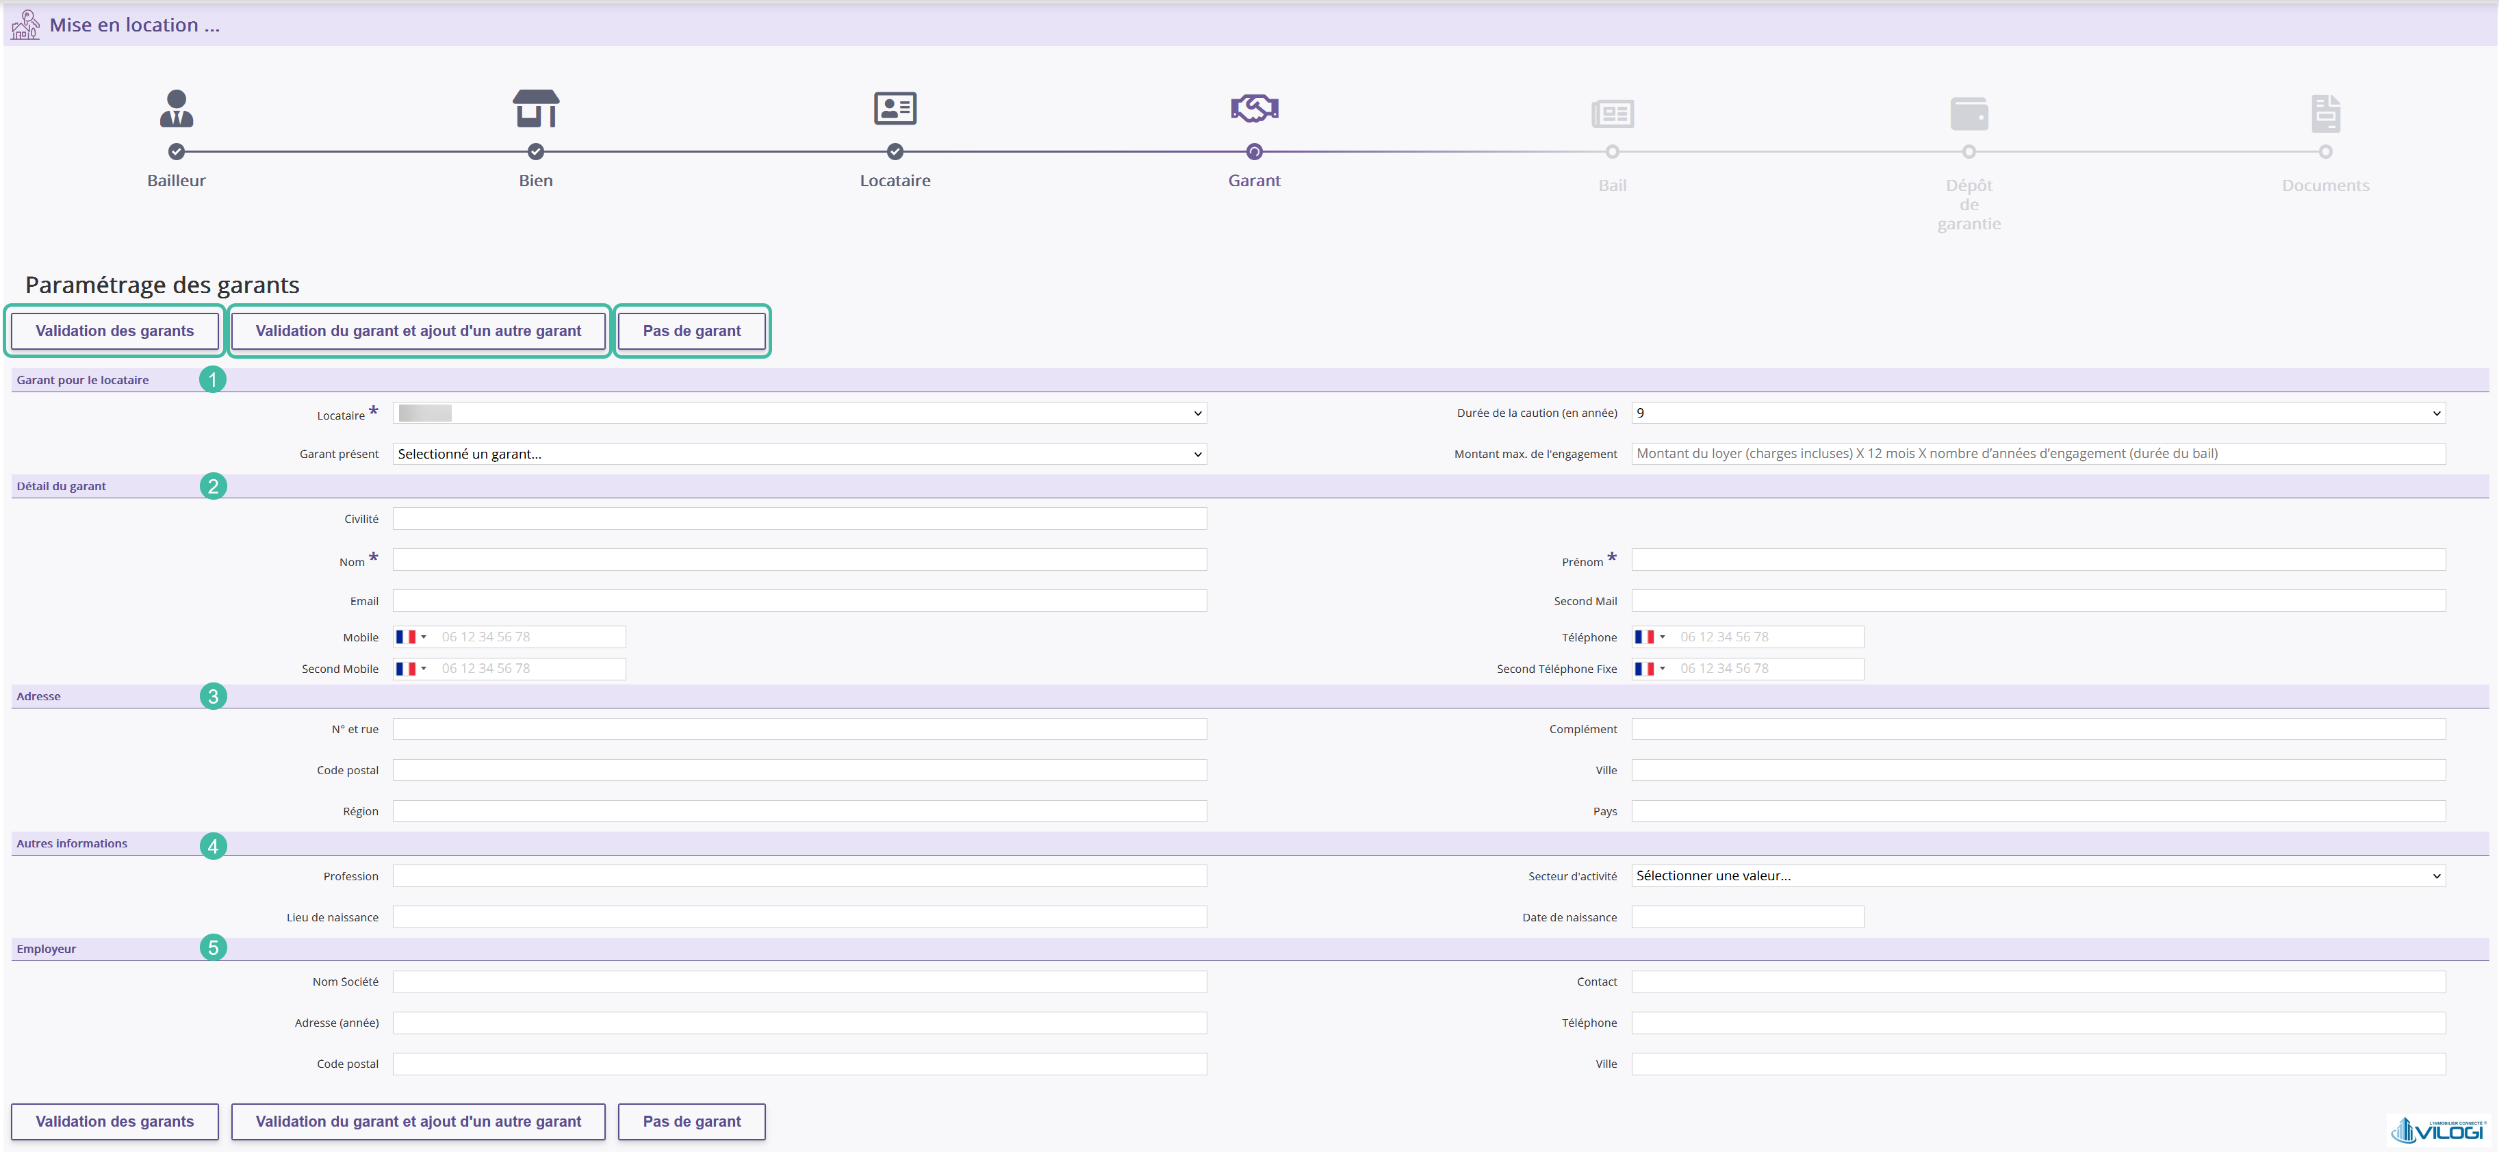Viewport: 2499px width, 1152px height.
Task: Go to the Locataire step label
Action: point(895,181)
